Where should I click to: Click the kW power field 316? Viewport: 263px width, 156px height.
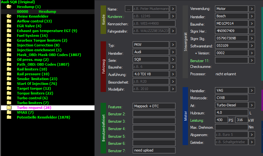click(242, 120)
